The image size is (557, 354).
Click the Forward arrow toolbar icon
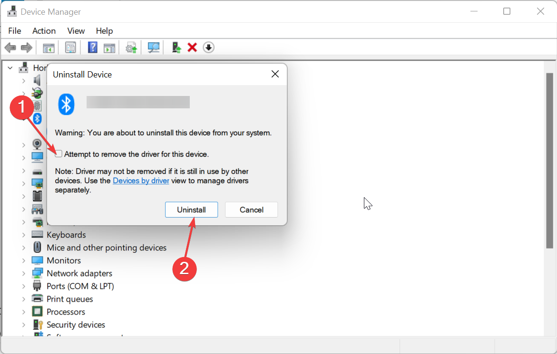27,48
